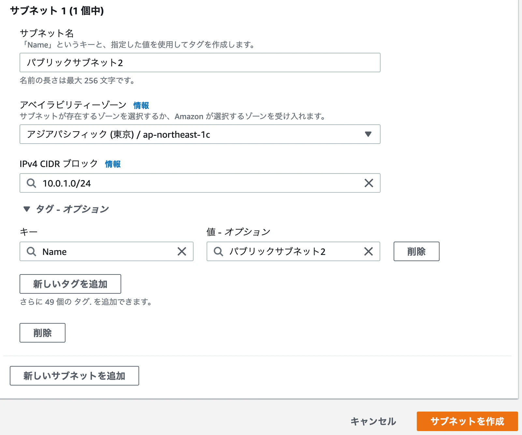Click the サブネットを作成 button
Viewport: 522px width, 435px height.
[x=467, y=421]
